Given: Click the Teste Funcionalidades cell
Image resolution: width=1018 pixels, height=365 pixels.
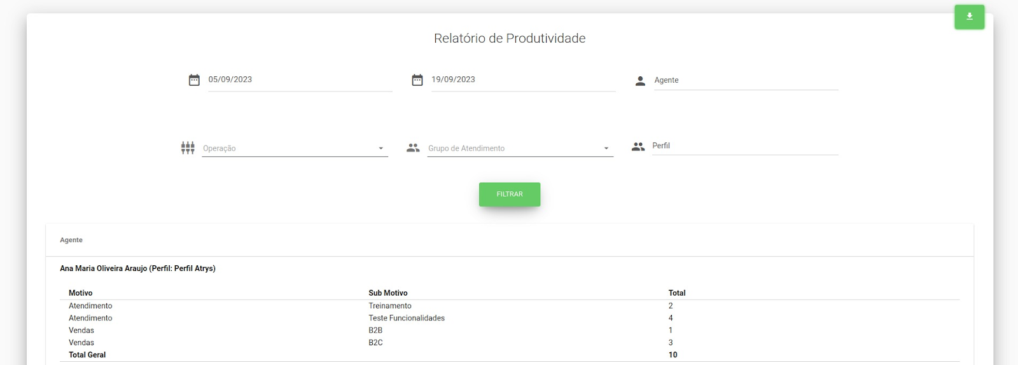Looking at the screenshot, I should coord(407,318).
